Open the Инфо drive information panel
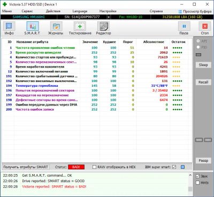Screen dimensions: 214x197 9,28
